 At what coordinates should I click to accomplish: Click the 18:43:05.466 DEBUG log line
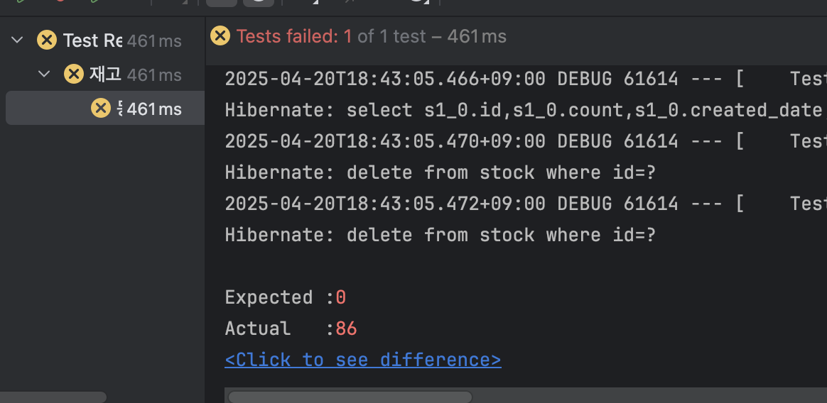coord(526,79)
